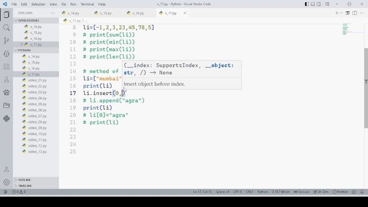
Task: Open the Terminal menu
Action: (87, 4)
